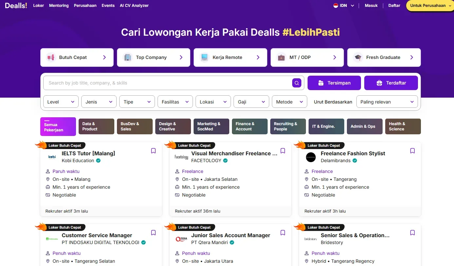Click the Kerja Remote laptop icon
Viewport: 454px width, 266px height.
[204, 57]
